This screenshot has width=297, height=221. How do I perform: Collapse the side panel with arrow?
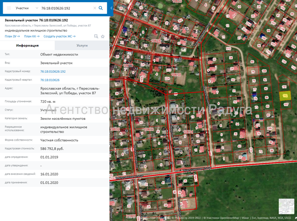tap(111, 8)
